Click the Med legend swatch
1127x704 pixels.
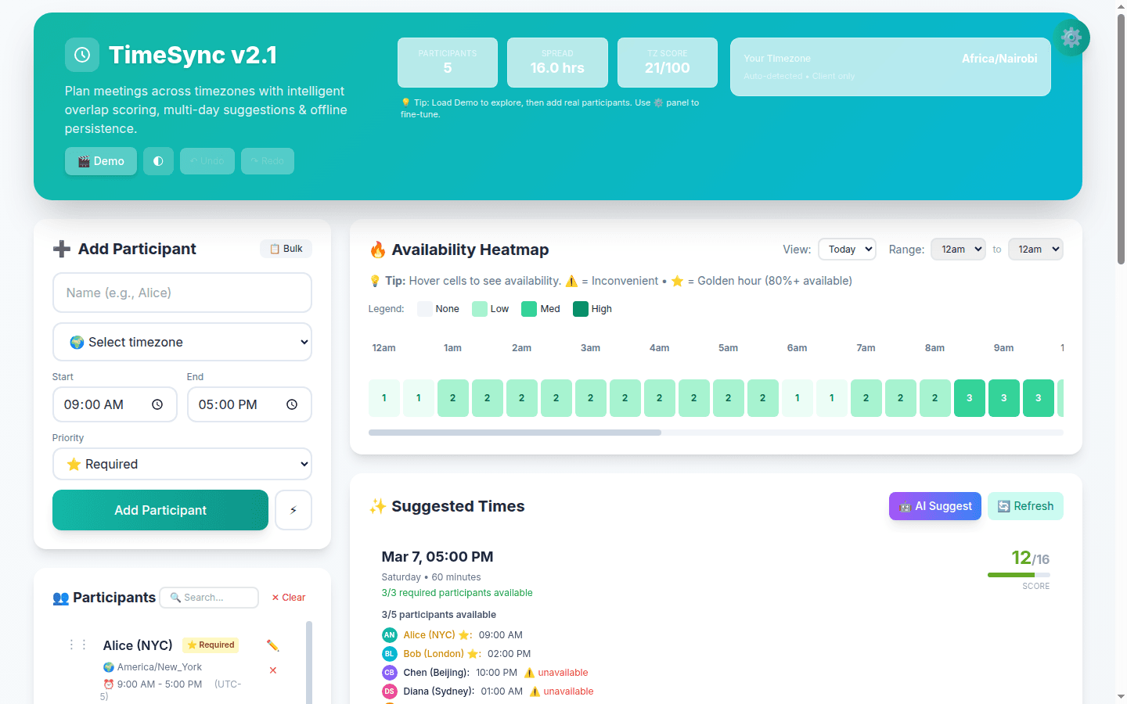[529, 309]
